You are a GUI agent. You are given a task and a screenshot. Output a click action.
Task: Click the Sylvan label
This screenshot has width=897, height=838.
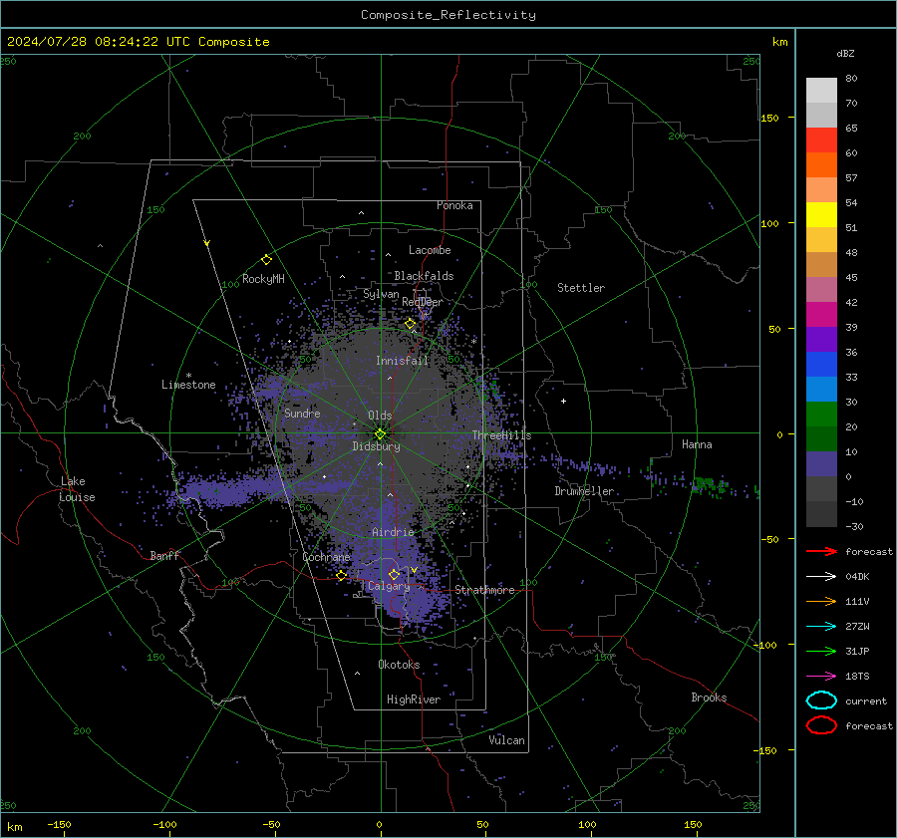tap(381, 294)
